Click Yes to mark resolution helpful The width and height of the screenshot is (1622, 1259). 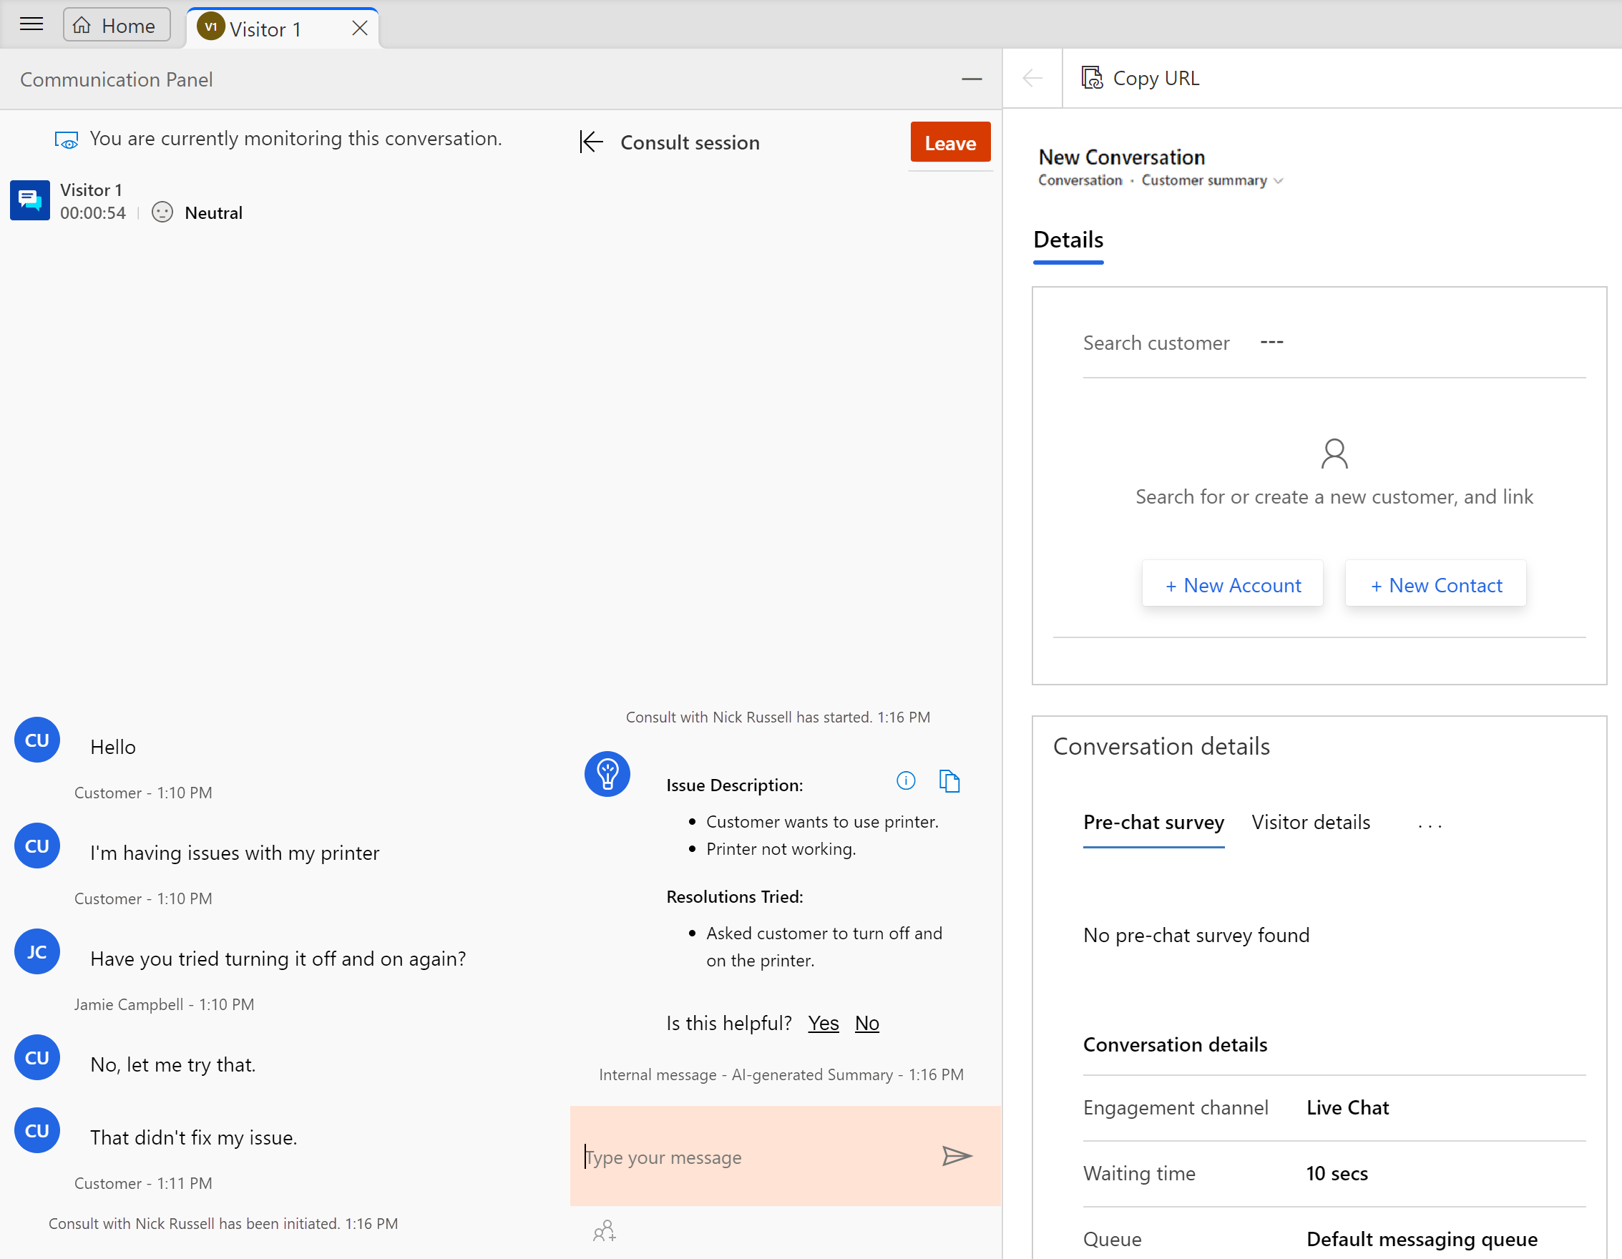click(823, 1022)
